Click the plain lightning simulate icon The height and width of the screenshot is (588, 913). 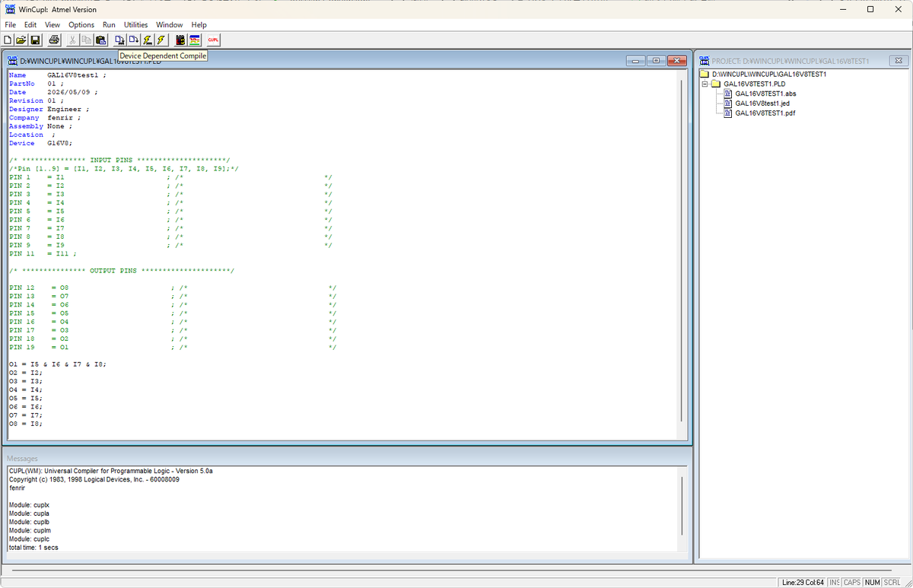coord(161,40)
